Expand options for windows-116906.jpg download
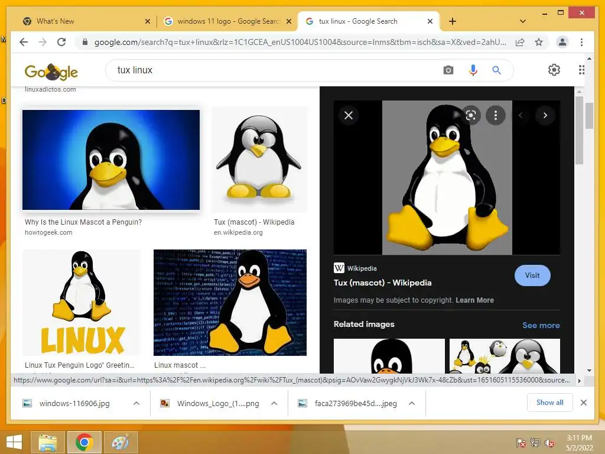 point(136,403)
